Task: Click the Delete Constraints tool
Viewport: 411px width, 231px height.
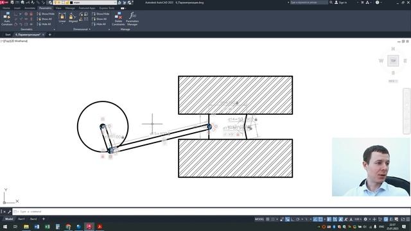Action: [x=118, y=19]
